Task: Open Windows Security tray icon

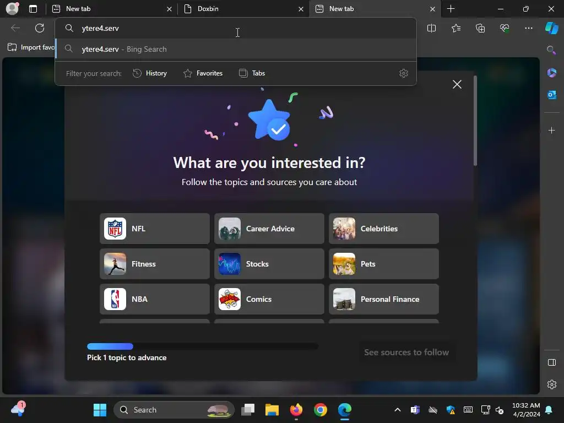Action: coord(451,410)
